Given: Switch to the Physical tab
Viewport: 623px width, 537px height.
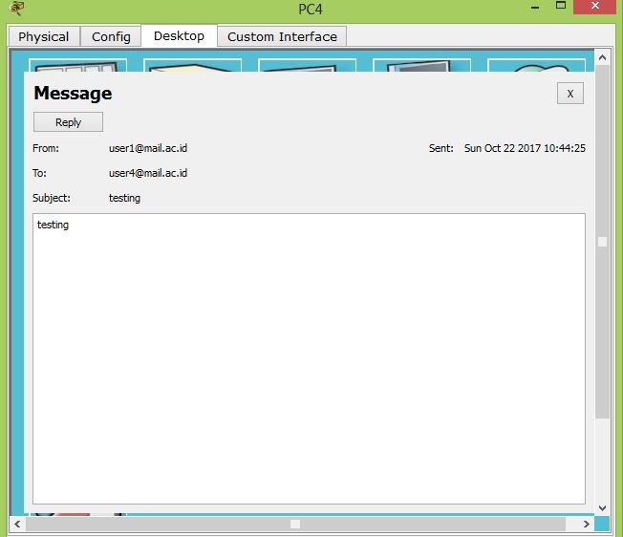Looking at the screenshot, I should pyautogui.click(x=44, y=36).
